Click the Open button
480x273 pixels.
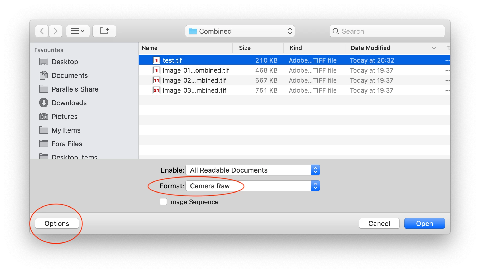[x=424, y=224]
